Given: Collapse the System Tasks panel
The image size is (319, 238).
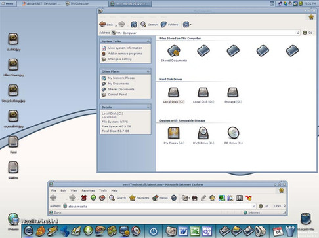Looking at the screenshot, I should (148, 41).
